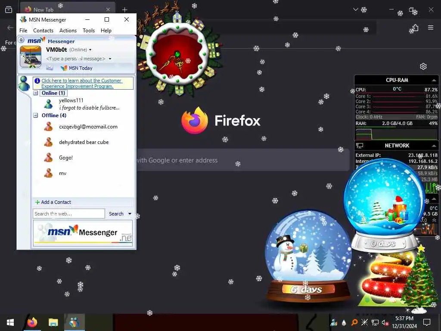The height and width of the screenshot is (331, 441).
Task: Click the MSN Messenger banner ad
Action: pos(83,233)
